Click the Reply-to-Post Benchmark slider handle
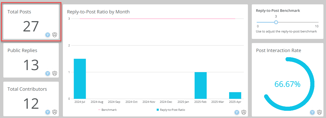The height and width of the screenshot is (118, 326). (x=276, y=22)
